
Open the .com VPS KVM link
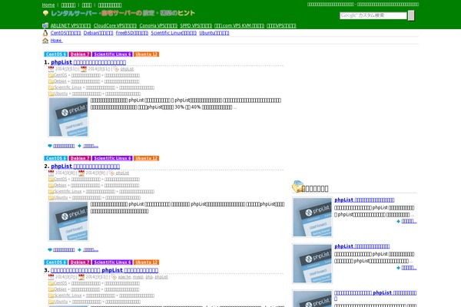(x=239, y=26)
